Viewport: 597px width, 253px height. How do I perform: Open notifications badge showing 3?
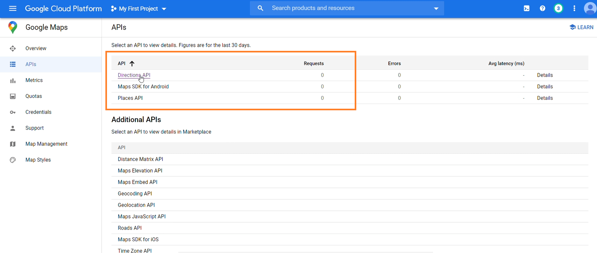(x=558, y=9)
